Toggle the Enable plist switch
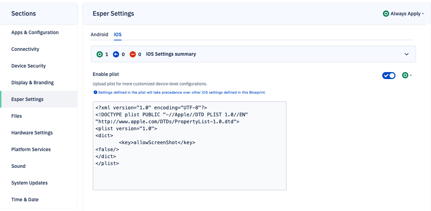This screenshot has height=211, width=431. [x=389, y=76]
